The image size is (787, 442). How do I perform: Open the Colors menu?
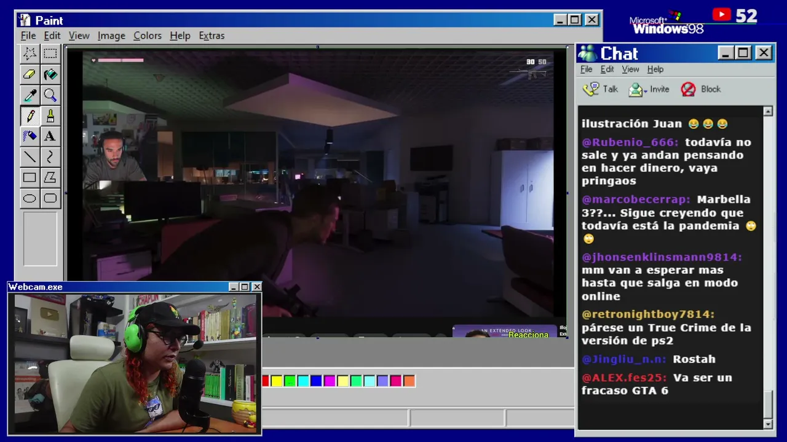[x=148, y=36]
